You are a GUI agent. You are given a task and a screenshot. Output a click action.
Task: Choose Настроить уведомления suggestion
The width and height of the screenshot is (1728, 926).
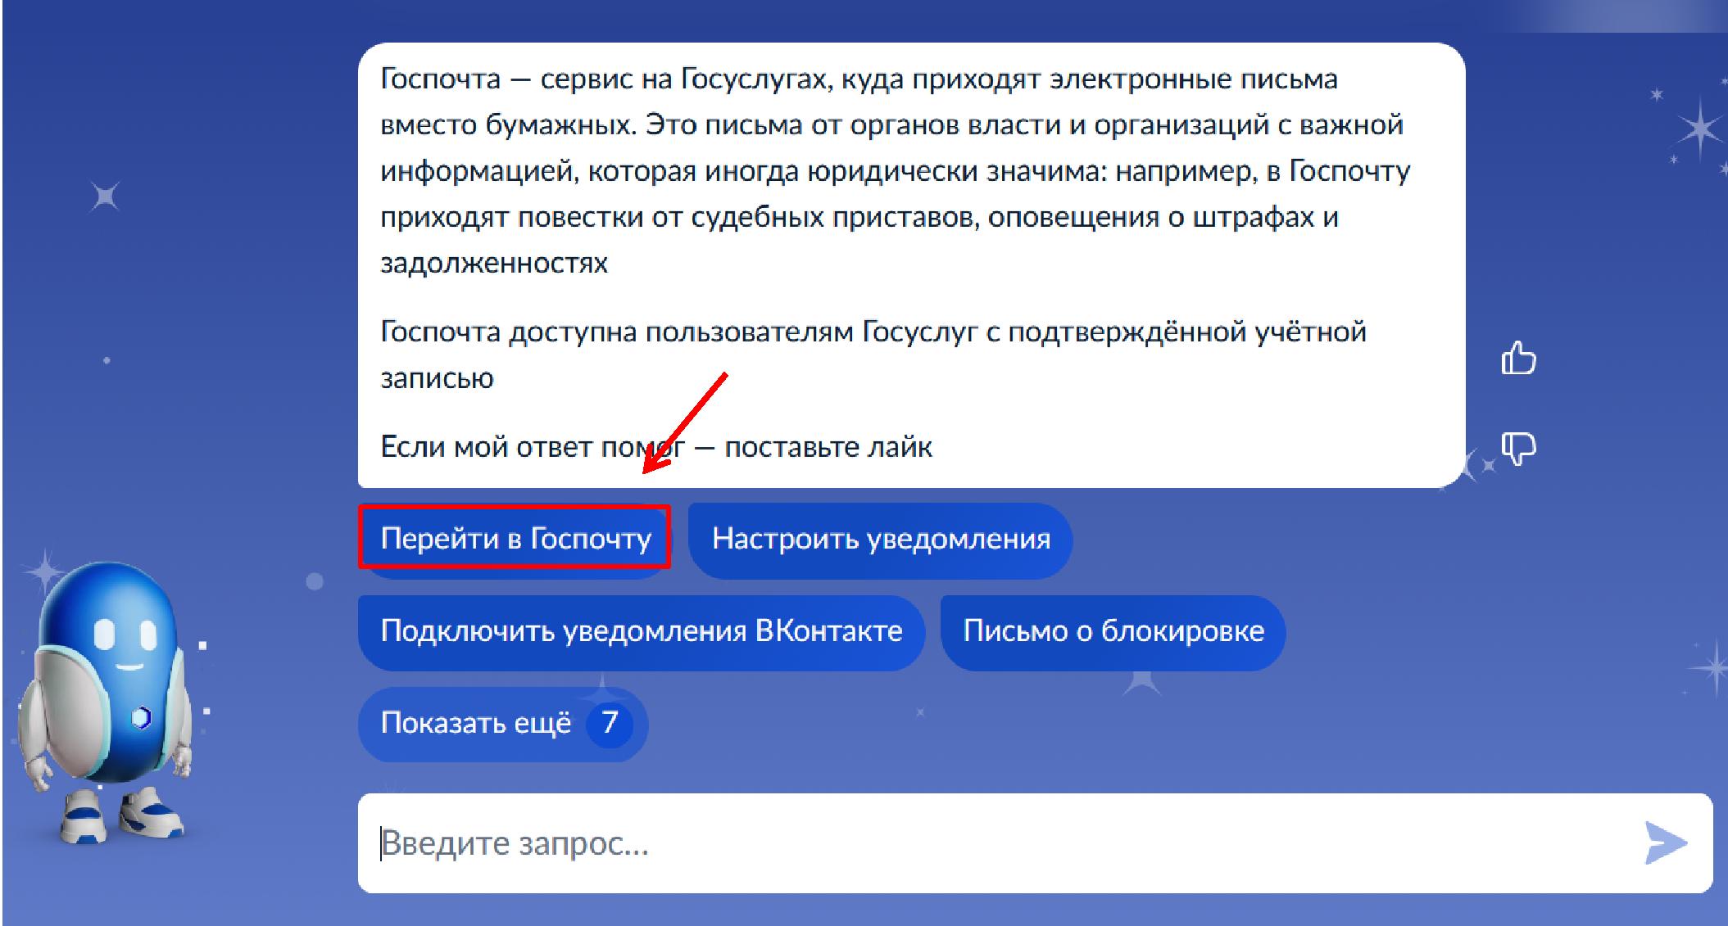pyautogui.click(x=880, y=540)
